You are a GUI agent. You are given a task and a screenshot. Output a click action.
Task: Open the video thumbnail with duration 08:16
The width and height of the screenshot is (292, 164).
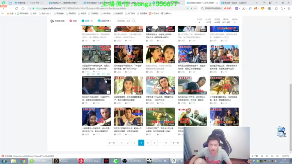[x=128, y=85]
